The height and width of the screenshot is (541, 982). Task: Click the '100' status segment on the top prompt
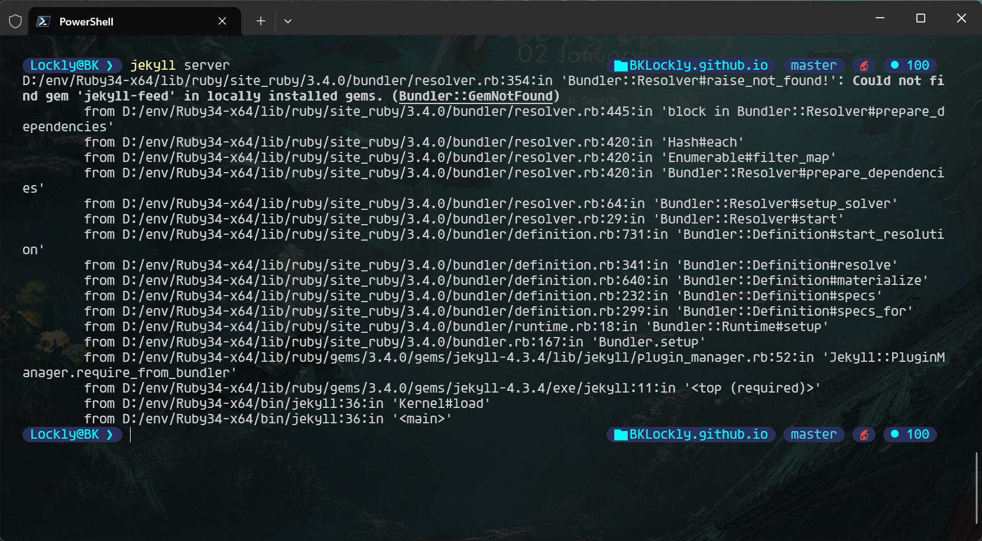[x=910, y=65]
